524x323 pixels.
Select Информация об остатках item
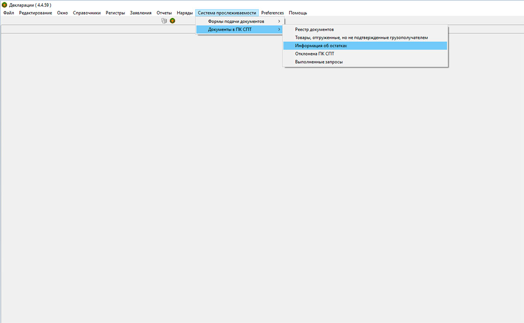coord(365,45)
